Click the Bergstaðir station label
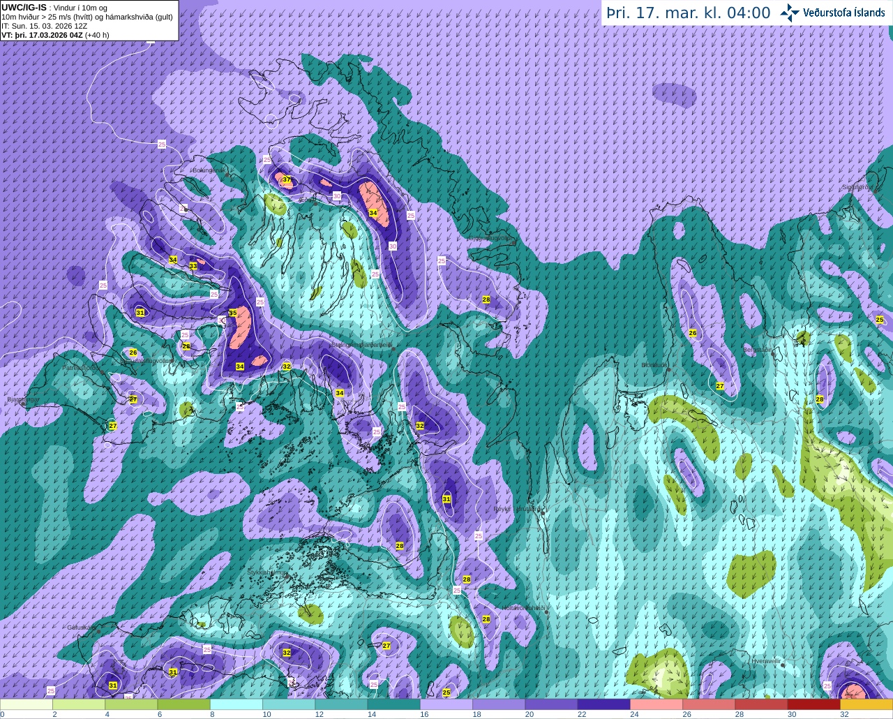 pos(758,350)
